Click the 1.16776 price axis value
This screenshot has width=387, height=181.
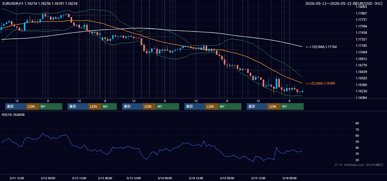click(361, 65)
